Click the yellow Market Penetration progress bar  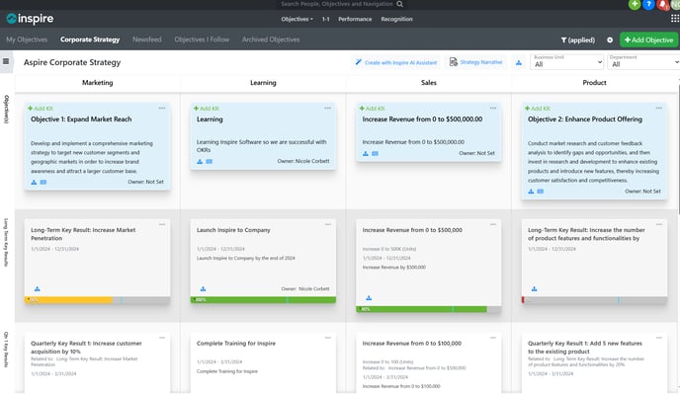point(68,300)
